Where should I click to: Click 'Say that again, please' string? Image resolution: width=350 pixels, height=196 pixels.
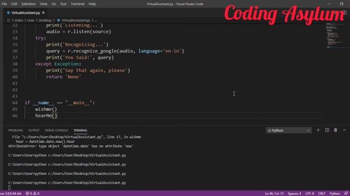tap(95, 70)
